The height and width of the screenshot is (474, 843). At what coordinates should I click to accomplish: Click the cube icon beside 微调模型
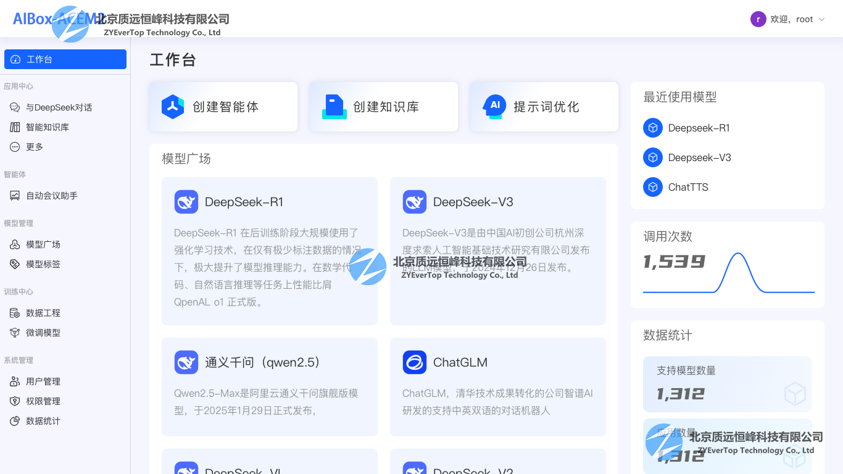pos(15,333)
